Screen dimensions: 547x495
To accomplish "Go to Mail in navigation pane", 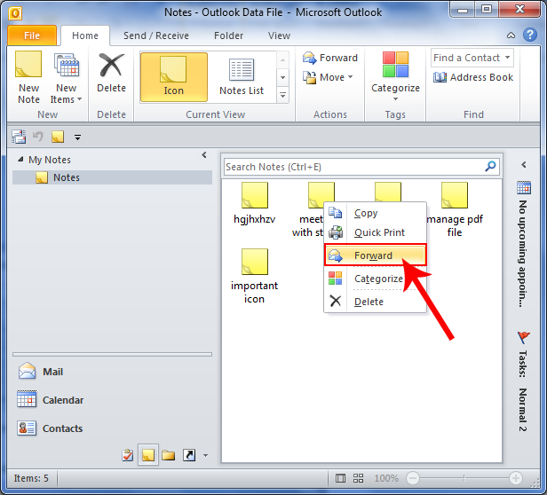I will tap(112, 372).
